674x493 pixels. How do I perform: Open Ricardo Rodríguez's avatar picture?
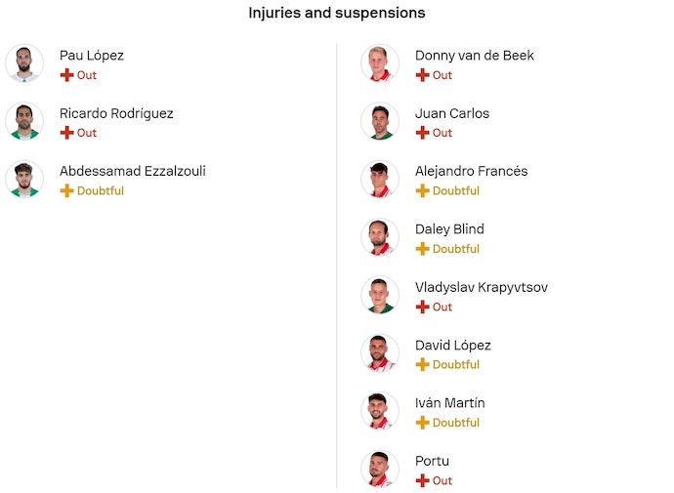coord(24,121)
